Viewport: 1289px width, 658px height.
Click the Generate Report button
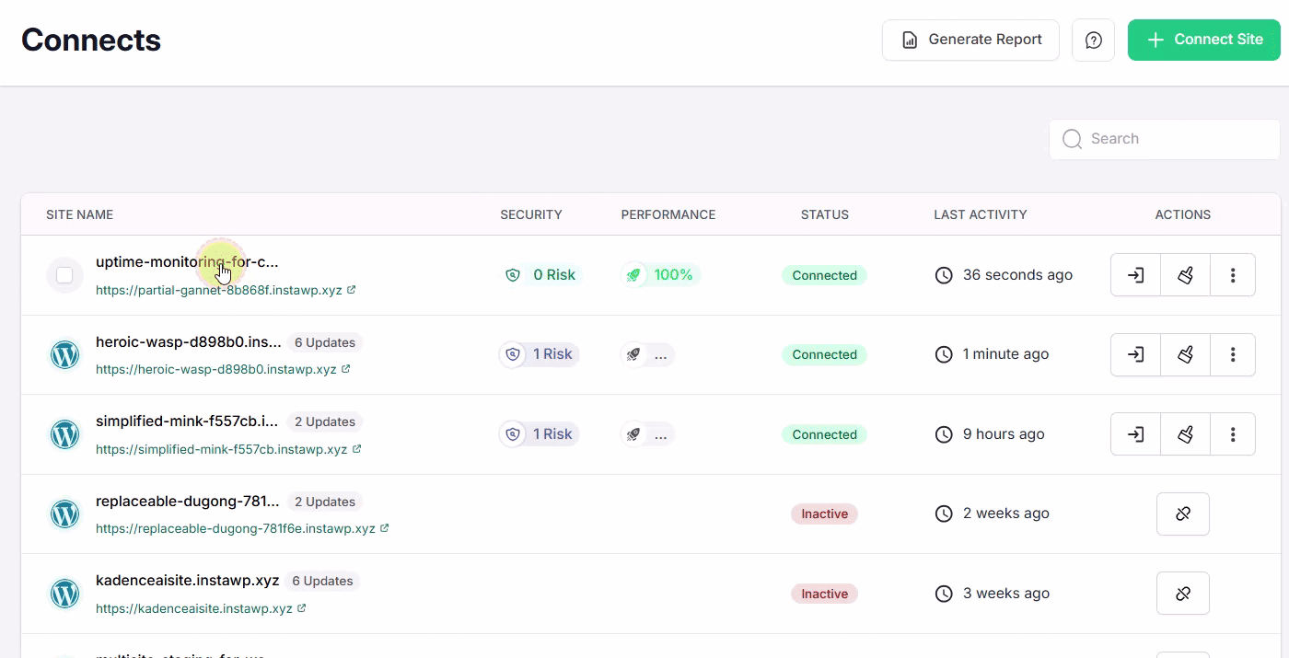pyautogui.click(x=970, y=40)
